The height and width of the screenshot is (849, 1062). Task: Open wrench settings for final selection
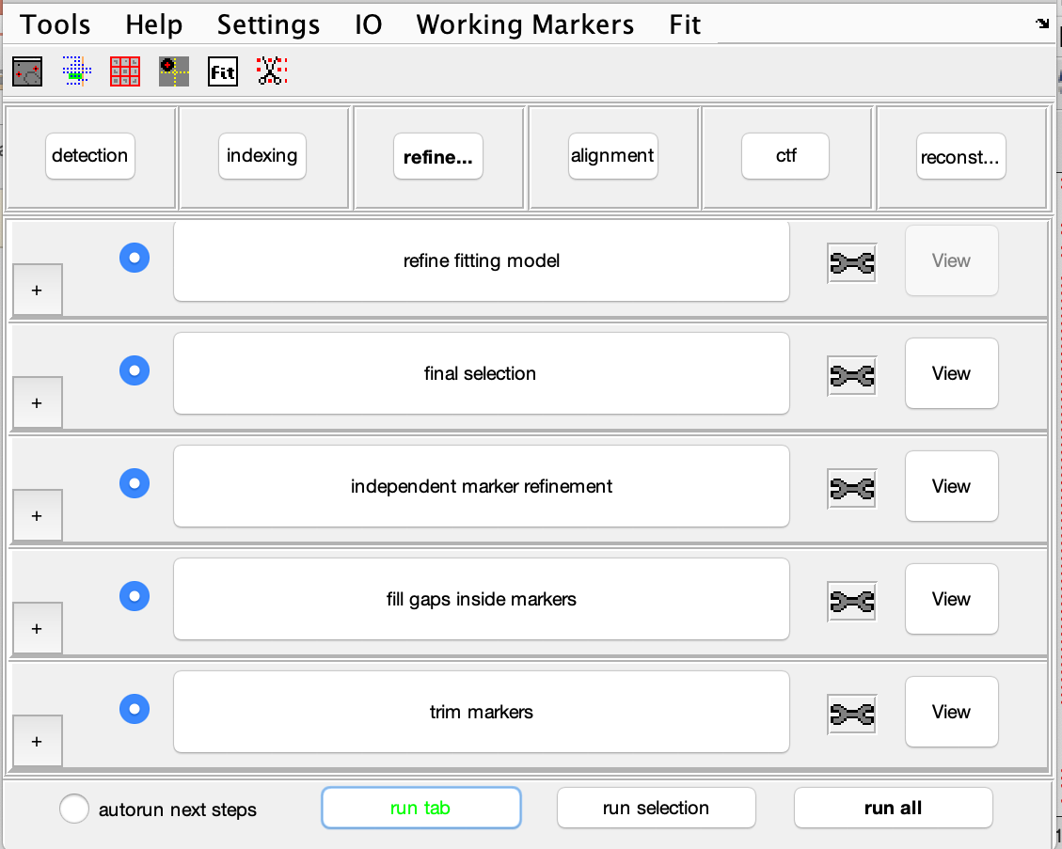pos(851,376)
